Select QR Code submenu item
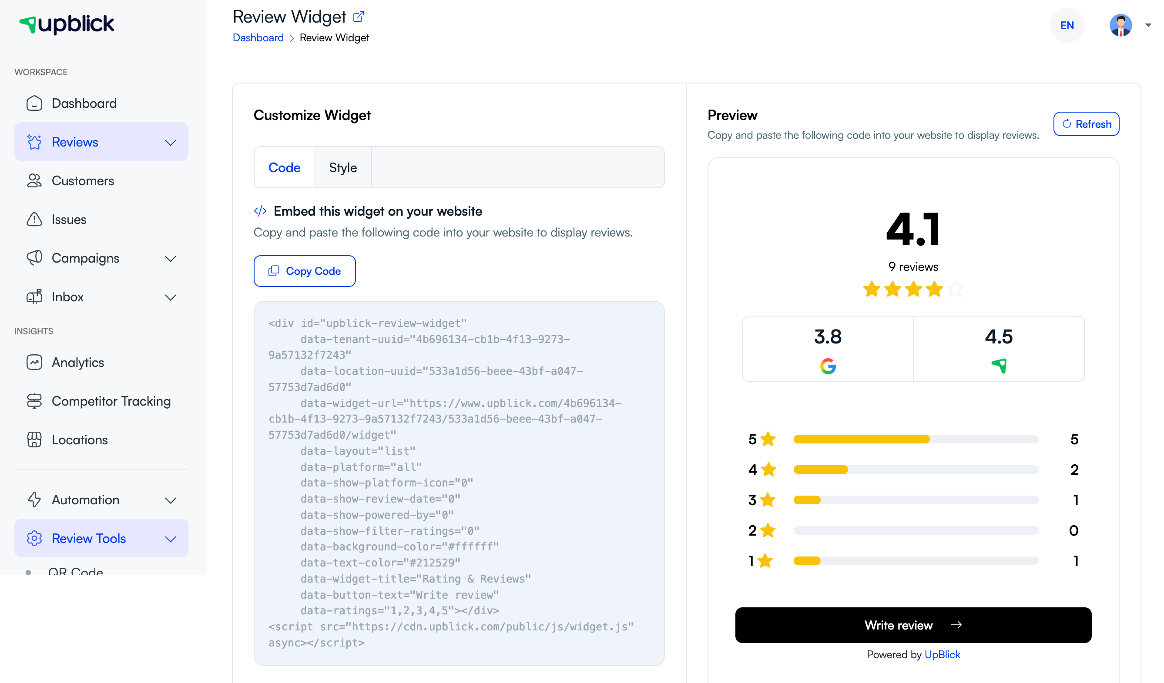1164x683 pixels. 76,571
